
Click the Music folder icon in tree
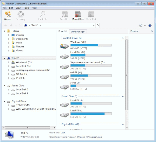point(13,43)
